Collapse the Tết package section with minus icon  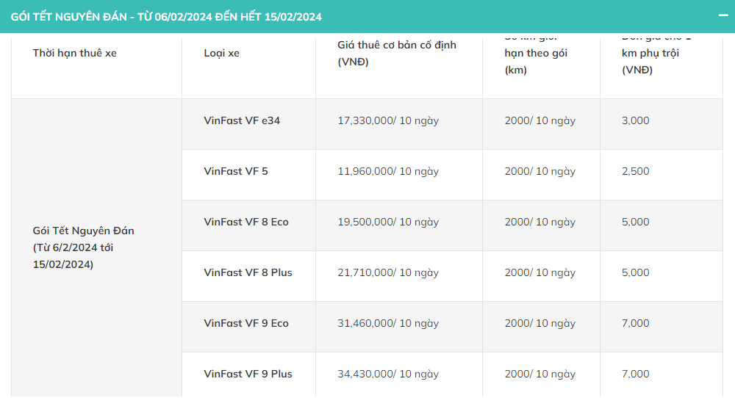coord(723,15)
